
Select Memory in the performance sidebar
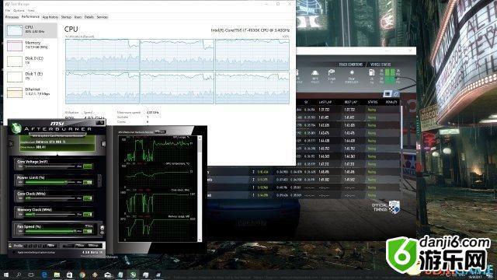31,45
